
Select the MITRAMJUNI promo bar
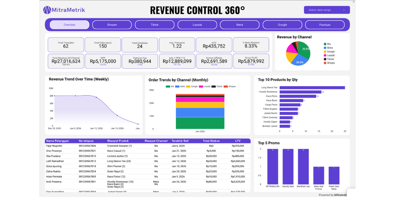272,166
